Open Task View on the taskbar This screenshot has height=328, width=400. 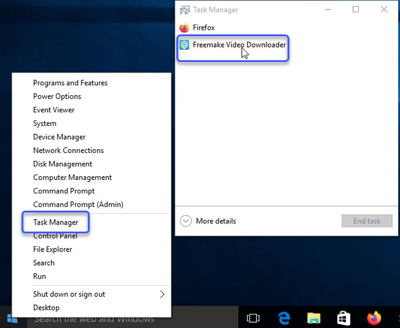(x=253, y=318)
